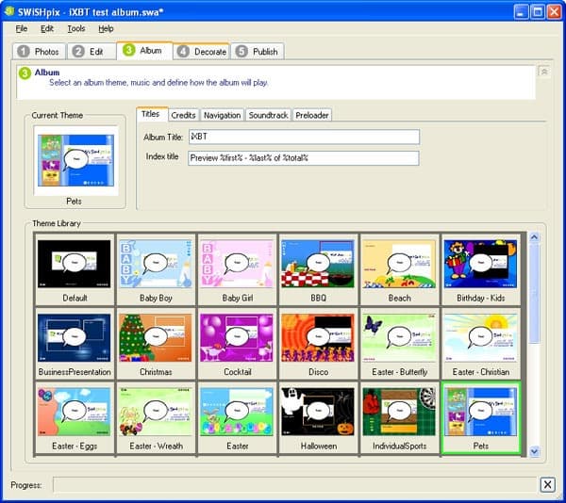Maximize the SWiSHpix window
This screenshot has height=503, width=566.
pos(537,12)
